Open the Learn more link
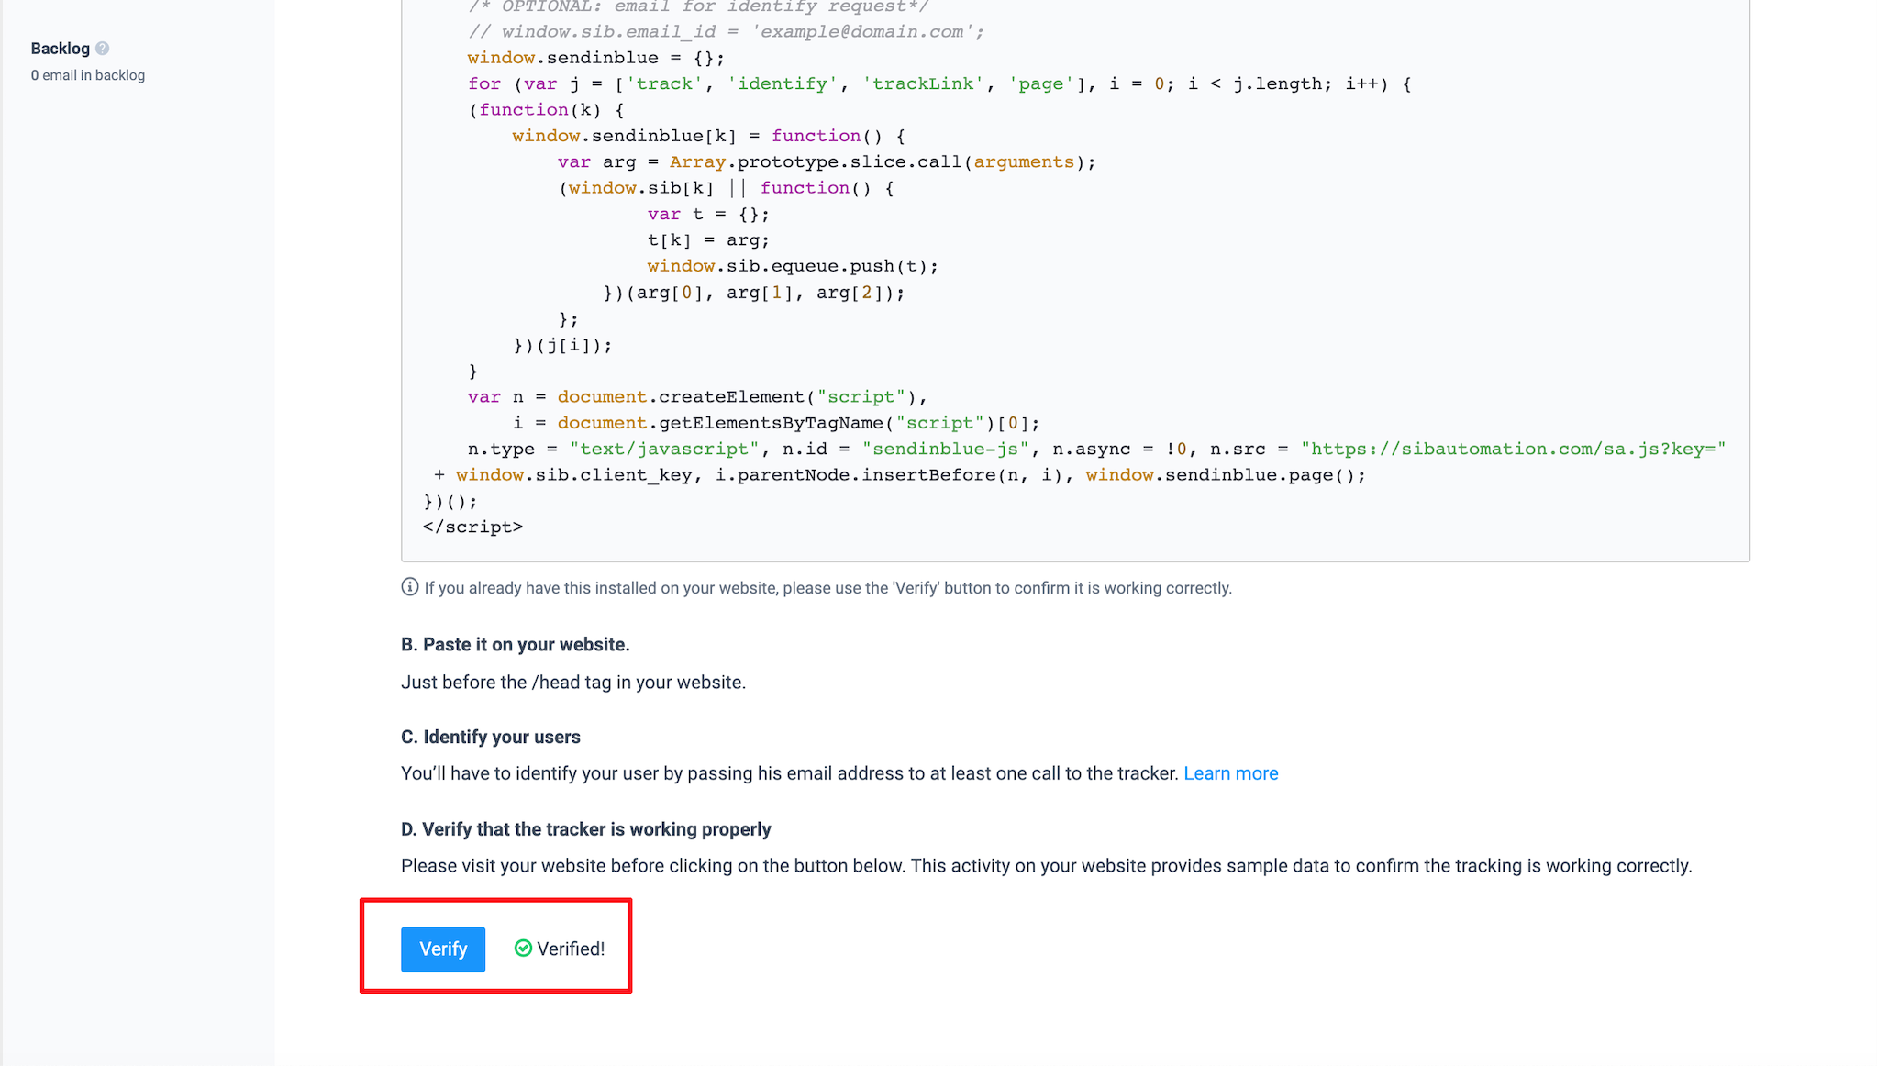 tap(1230, 773)
